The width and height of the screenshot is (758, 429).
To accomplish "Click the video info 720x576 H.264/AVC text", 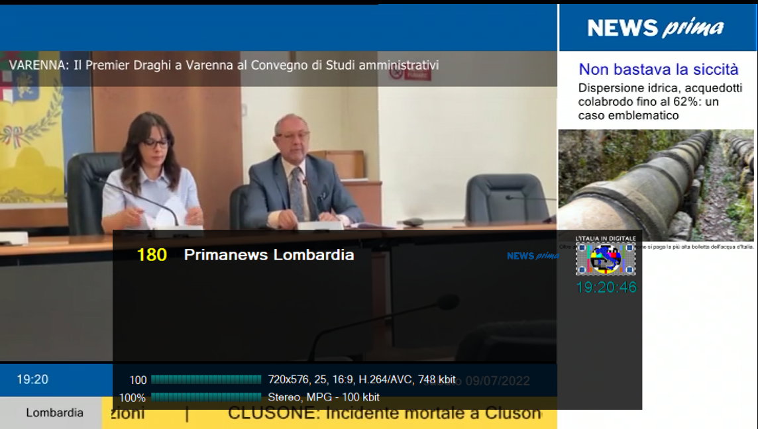I will pos(362,380).
